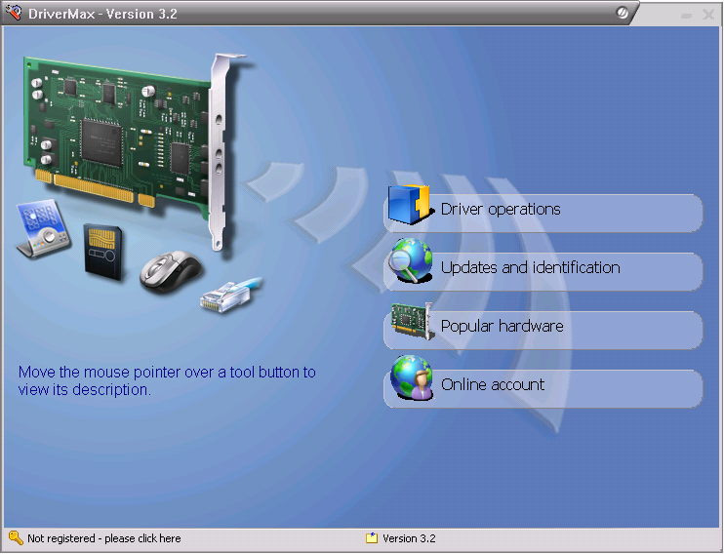The width and height of the screenshot is (724, 554).
Task: Click the network cable plug picture
Action: tap(231, 295)
